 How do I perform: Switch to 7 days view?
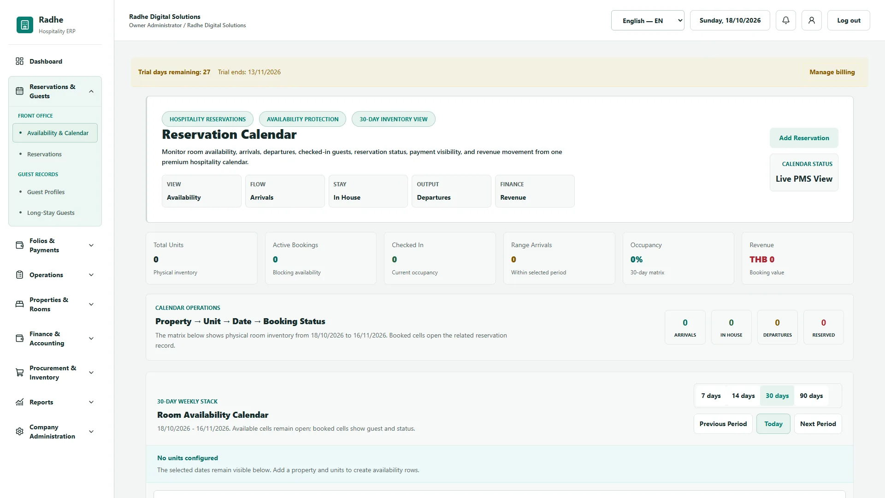coord(711,396)
